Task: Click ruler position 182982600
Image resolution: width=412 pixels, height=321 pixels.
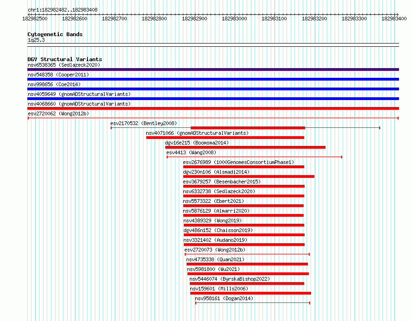Action: point(75,19)
